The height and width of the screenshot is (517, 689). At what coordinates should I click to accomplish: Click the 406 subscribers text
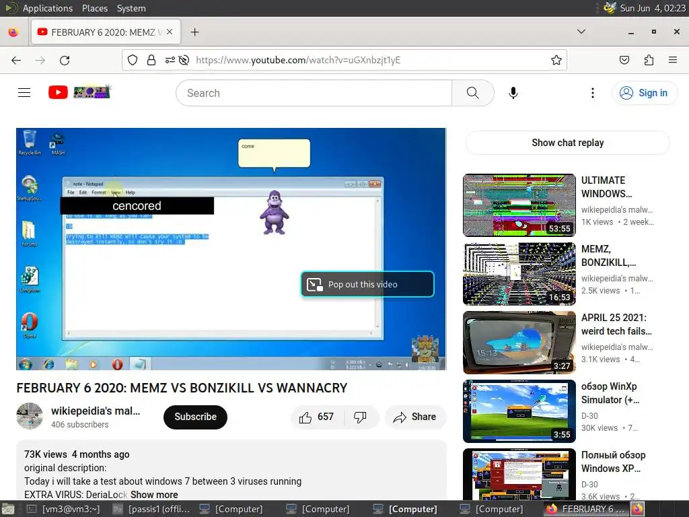point(79,425)
